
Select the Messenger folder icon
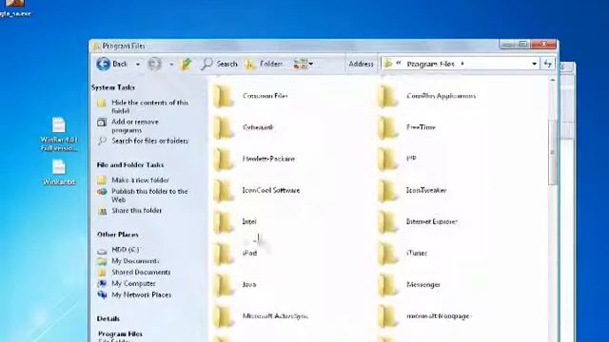pos(387,284)
